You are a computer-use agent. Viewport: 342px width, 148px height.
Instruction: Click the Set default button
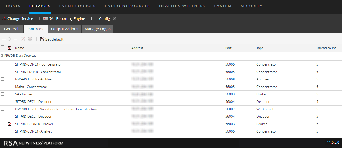52,39
